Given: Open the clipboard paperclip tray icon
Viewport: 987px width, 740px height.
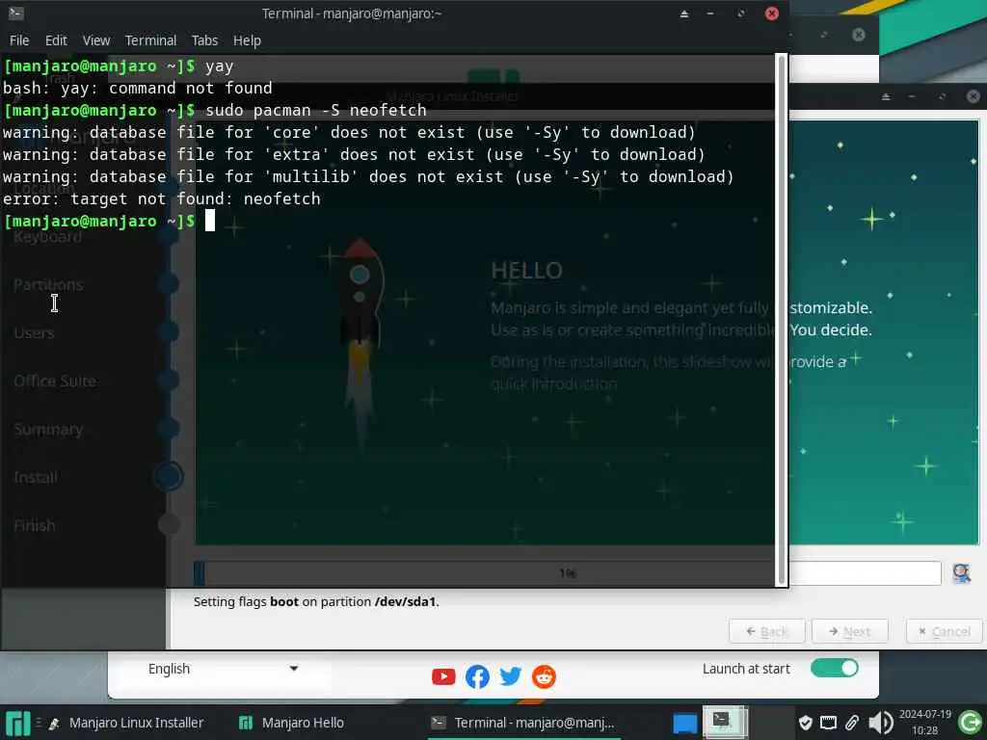Looking at the screenshot, I should pyautogui.click(x=852, y=723).
